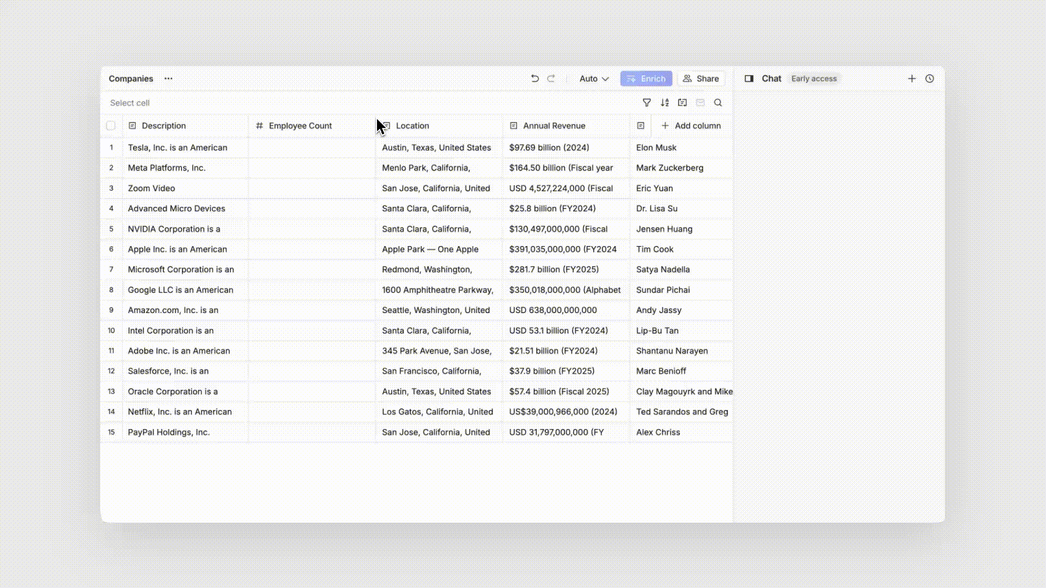Open the search icon above the table
Viewport: 1046px width, 588px height.
(x=718, y=102)
